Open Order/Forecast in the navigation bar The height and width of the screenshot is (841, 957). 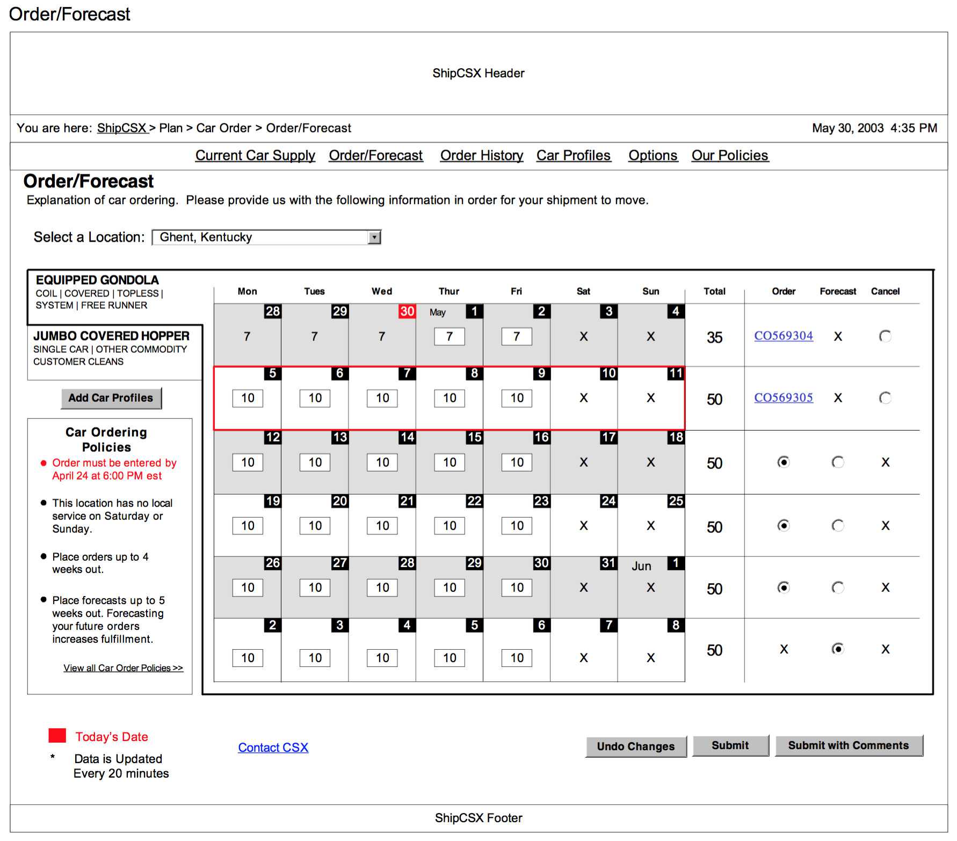click(x=376, y=156)
